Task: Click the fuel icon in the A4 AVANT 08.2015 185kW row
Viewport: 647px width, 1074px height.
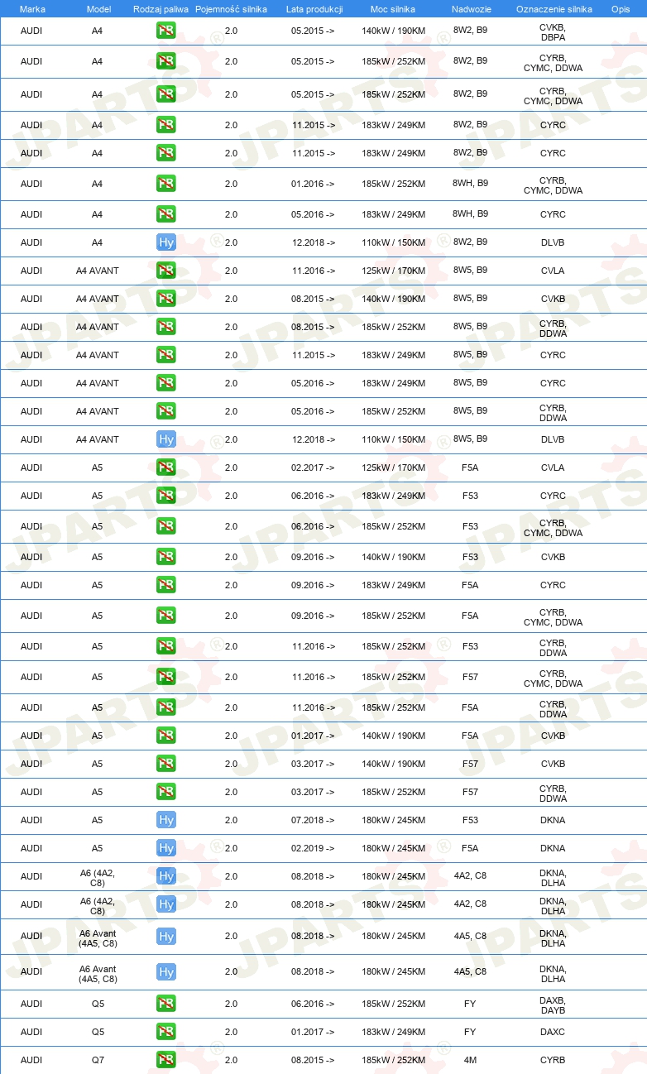Action: click(x=166, y=327)
